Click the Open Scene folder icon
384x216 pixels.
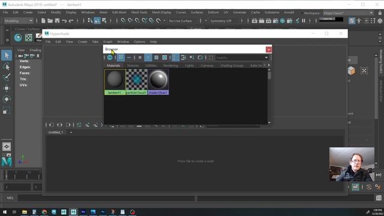tap(50, 21)
